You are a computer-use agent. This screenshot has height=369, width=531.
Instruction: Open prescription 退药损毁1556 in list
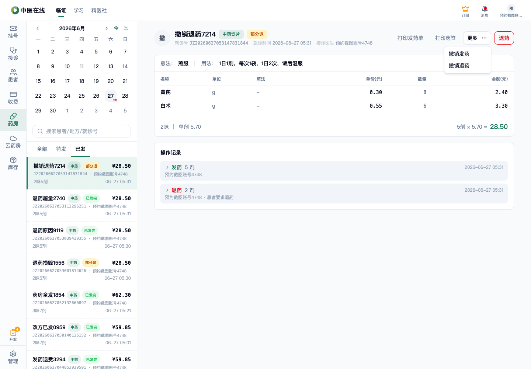81,270
